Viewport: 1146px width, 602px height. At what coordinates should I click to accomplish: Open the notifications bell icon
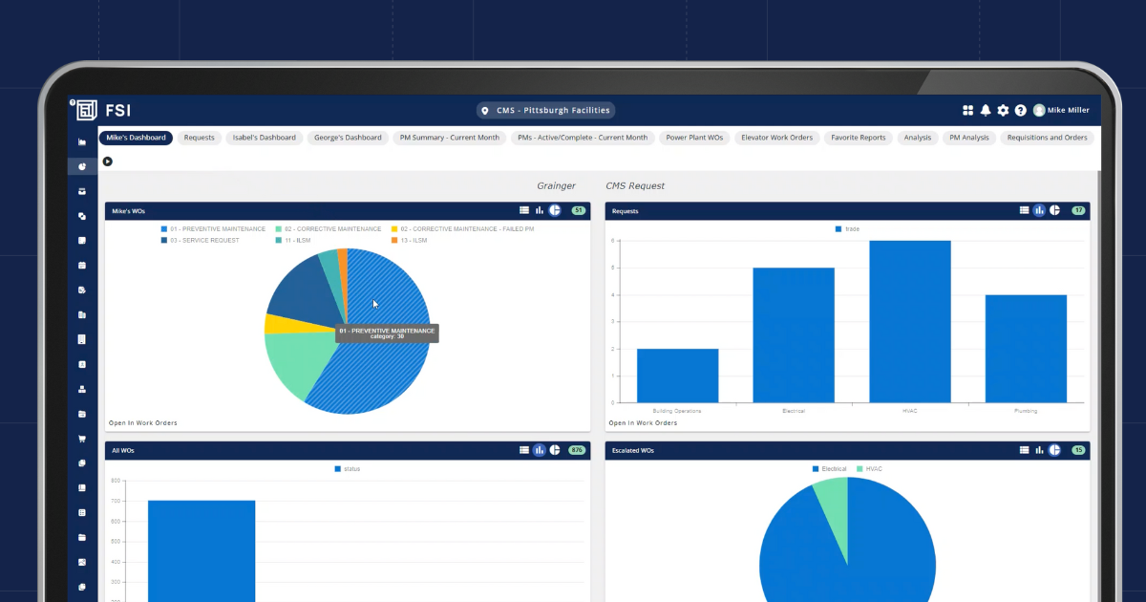[986, 110]
